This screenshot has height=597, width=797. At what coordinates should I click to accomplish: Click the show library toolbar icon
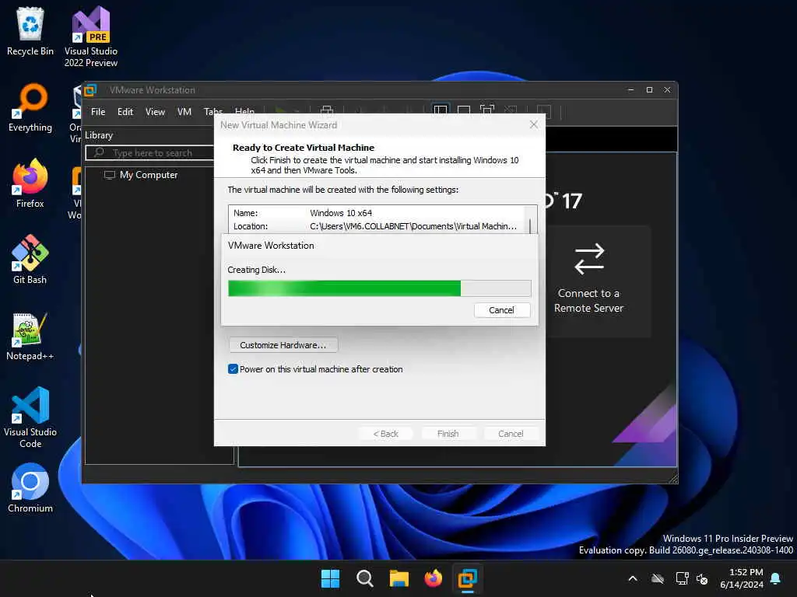[x=441, y=110]
